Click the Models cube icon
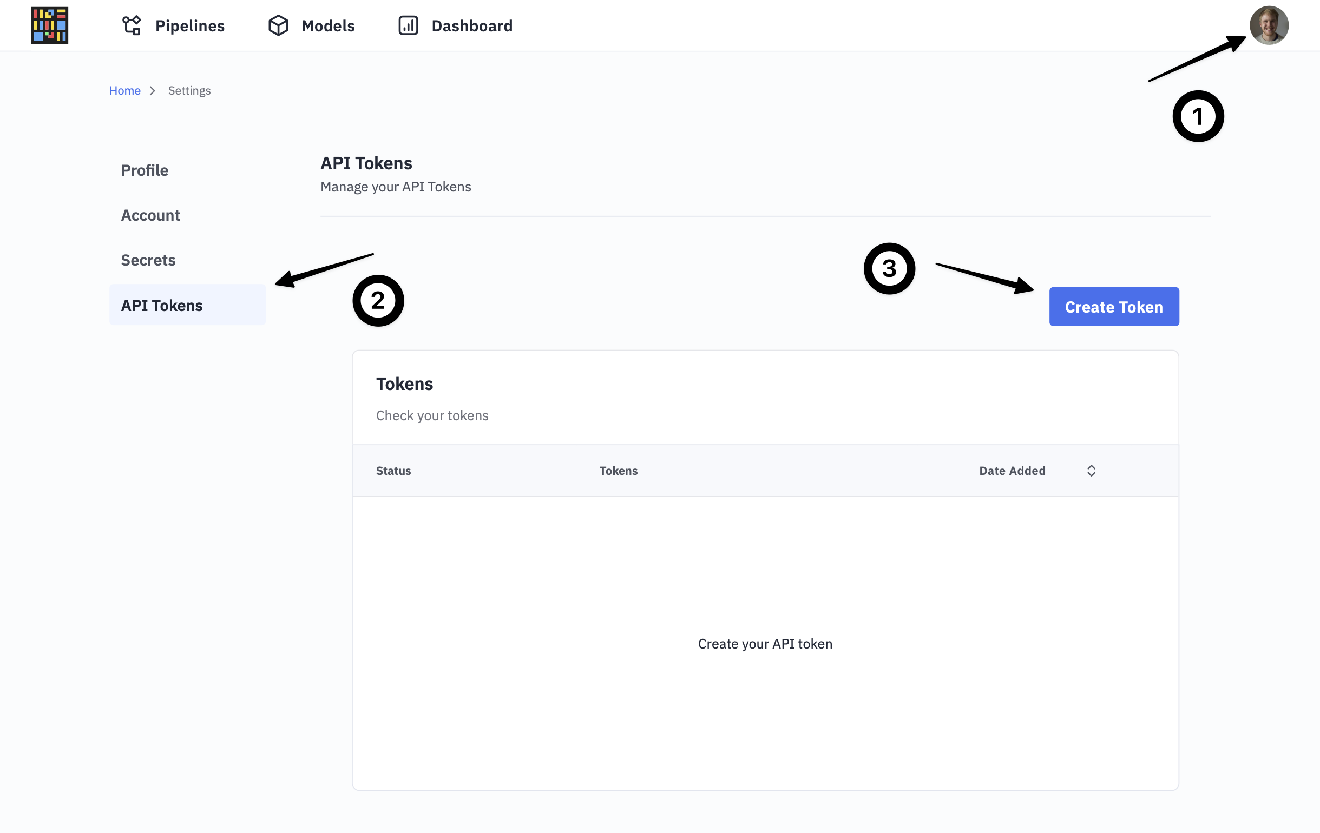Screen dimensions: 1320x833 point(278,25)
